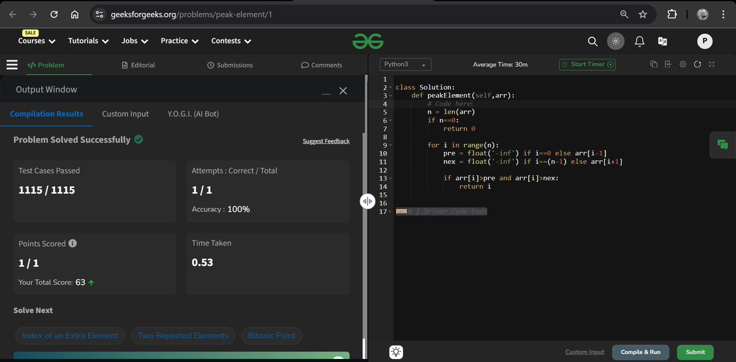The height and width of the screenshot is (362, 736).
Task: Enter fullscreen editor mode
Action: point(711,64)
